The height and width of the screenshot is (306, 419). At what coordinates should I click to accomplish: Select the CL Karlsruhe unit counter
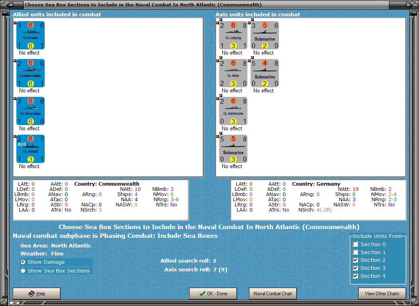click(x=233, y=111)
